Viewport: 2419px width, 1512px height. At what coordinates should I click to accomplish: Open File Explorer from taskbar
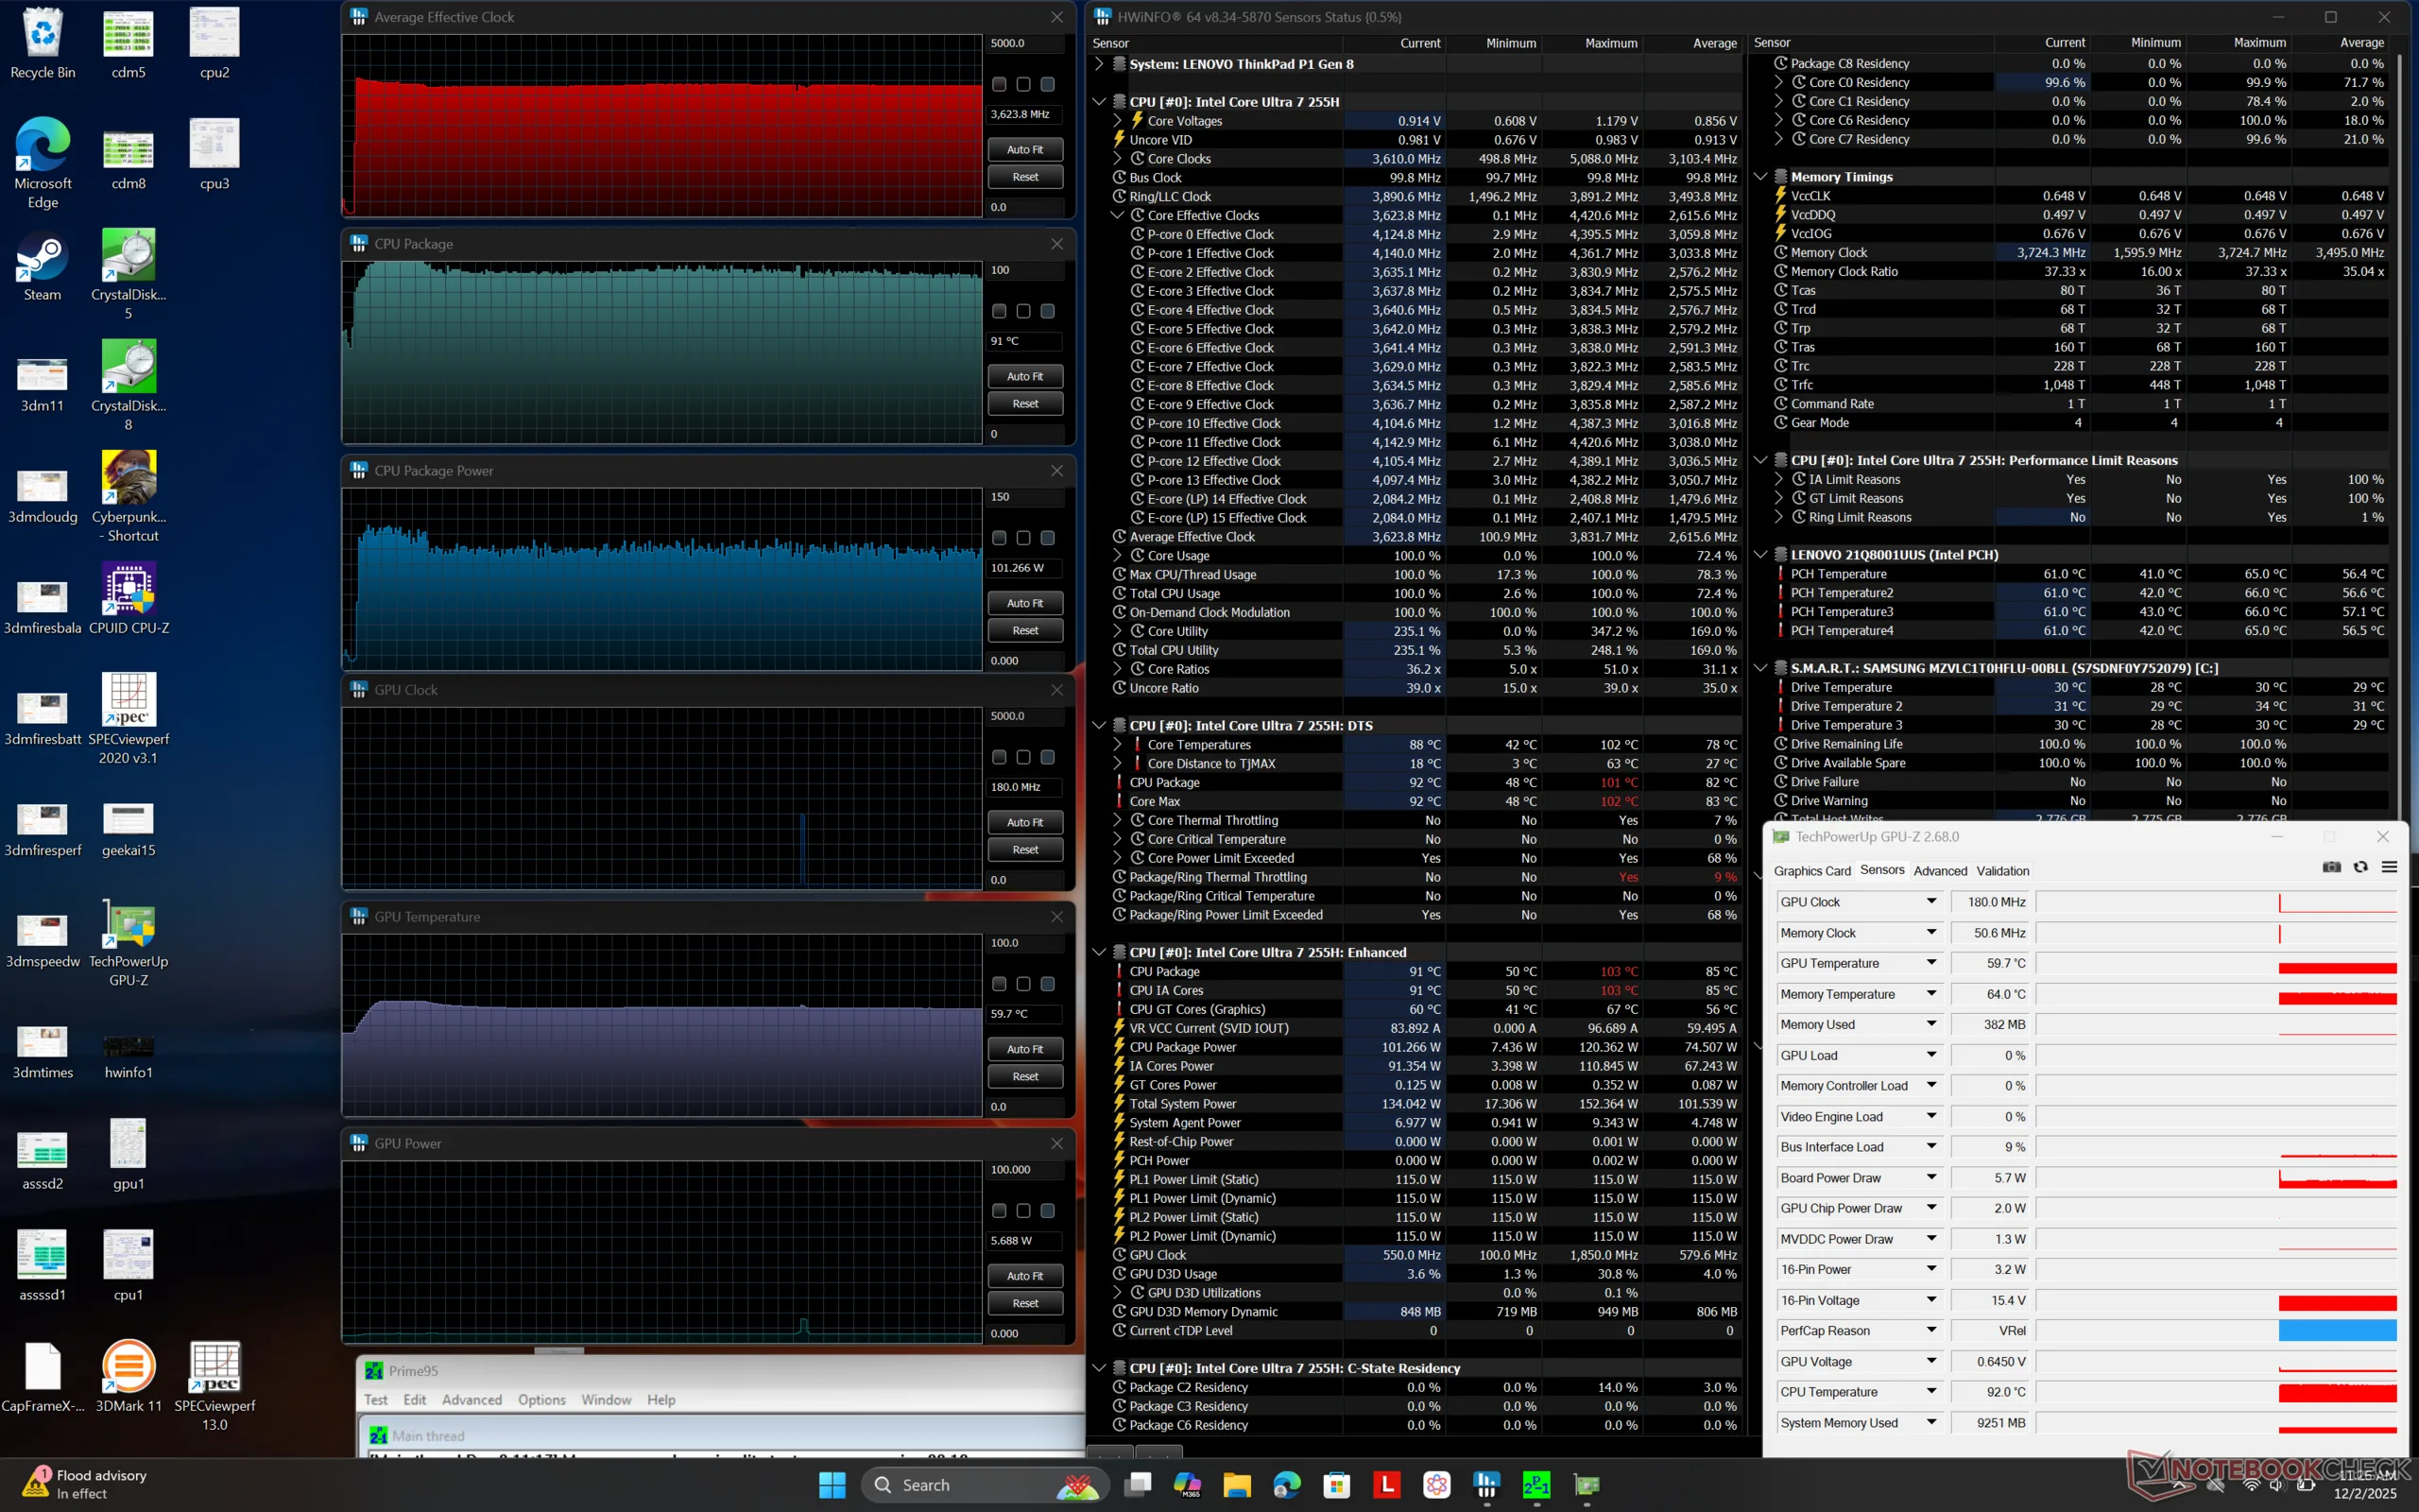click(1237, 1485)
